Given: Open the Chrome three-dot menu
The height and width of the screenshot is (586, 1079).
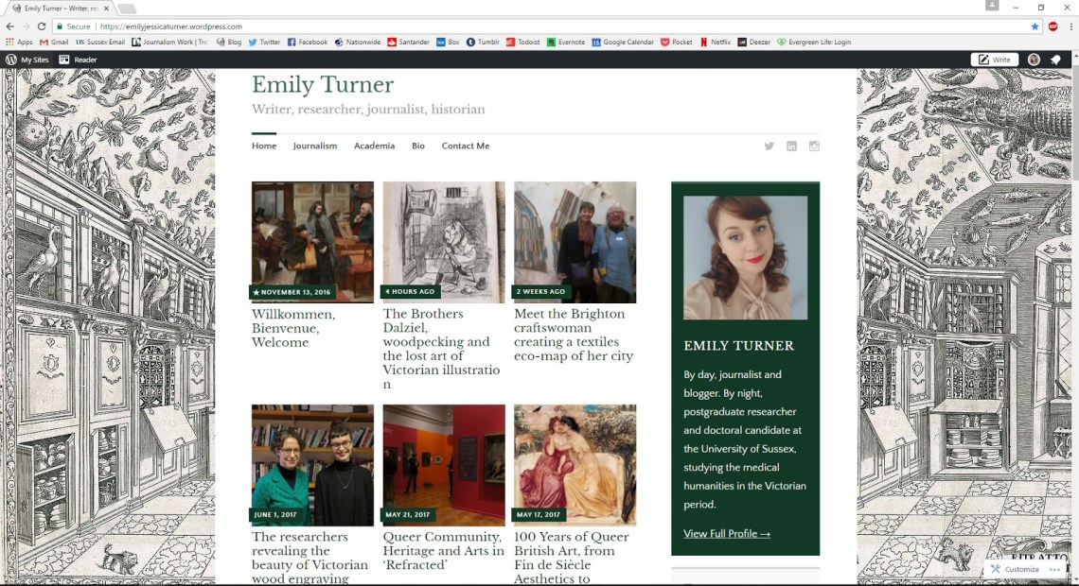Looking at the screenshot, I should coord(1069,26).
